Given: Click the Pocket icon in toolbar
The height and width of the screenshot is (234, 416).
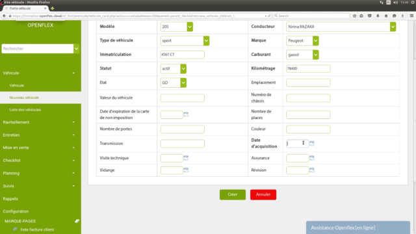Looking at the screenshot, I should click(x=370, y=16).
